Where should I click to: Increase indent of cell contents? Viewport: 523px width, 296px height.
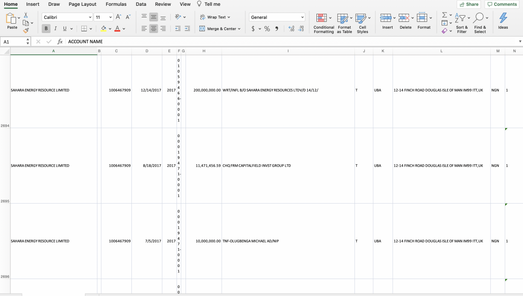pyautogui.click(x=187, y=29)
